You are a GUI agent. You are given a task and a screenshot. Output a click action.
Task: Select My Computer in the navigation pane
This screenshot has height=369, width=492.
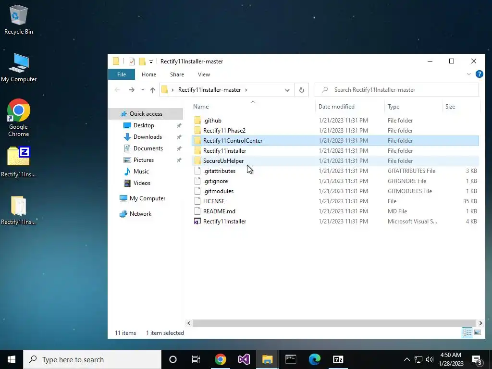click(147, 198)
